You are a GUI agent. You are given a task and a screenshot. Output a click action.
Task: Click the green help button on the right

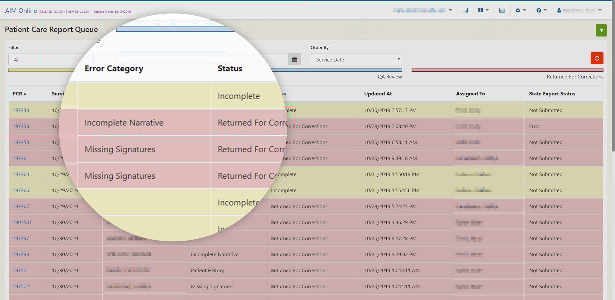601,30
